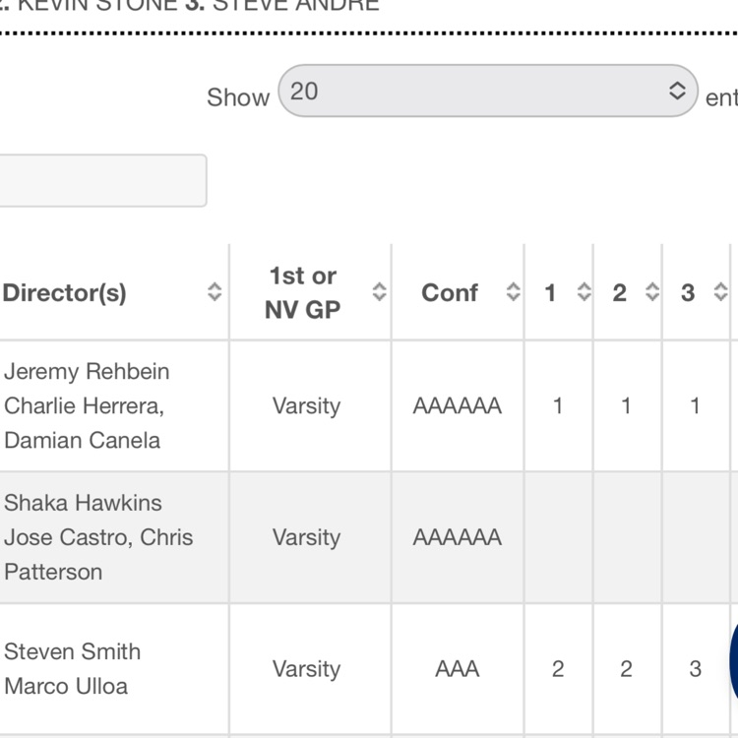The width and height of the screenshot is (738, 738).
Task: Sort by the Conf column arrows
Action: tap(513, 292)
